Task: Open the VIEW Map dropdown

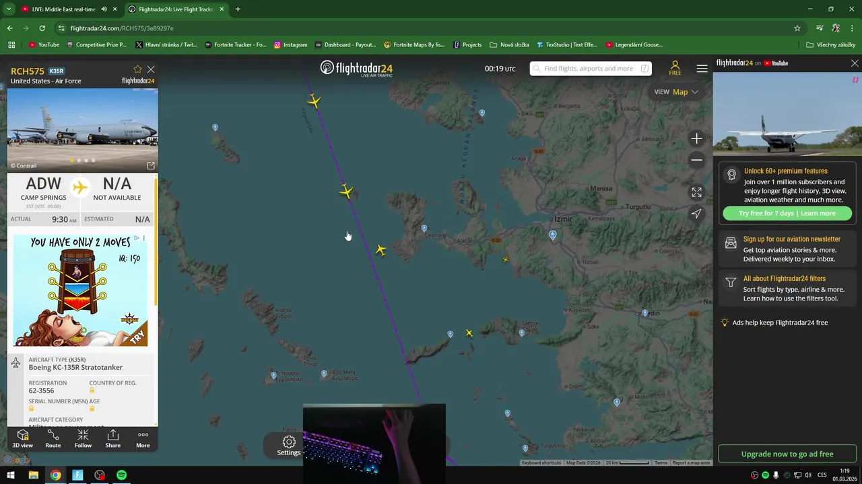Action: 676,92
